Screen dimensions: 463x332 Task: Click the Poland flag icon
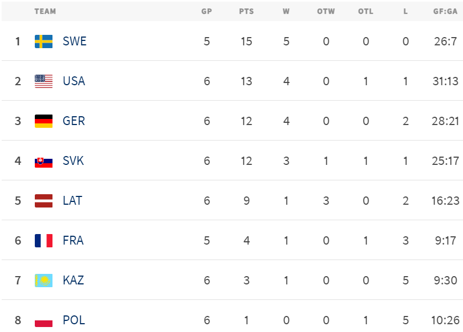(44, 320)
